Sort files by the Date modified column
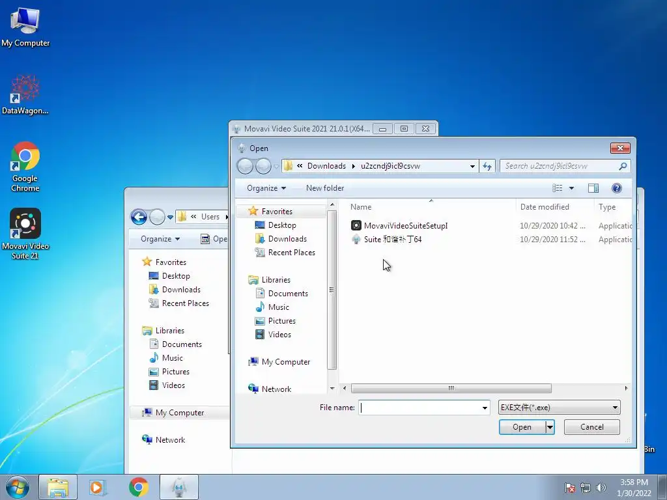The width and height of the screenshot is (667, 500). coord(555,207)
